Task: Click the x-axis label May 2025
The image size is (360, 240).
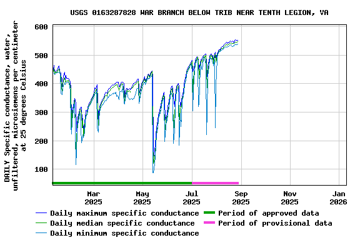Action: 142,198
